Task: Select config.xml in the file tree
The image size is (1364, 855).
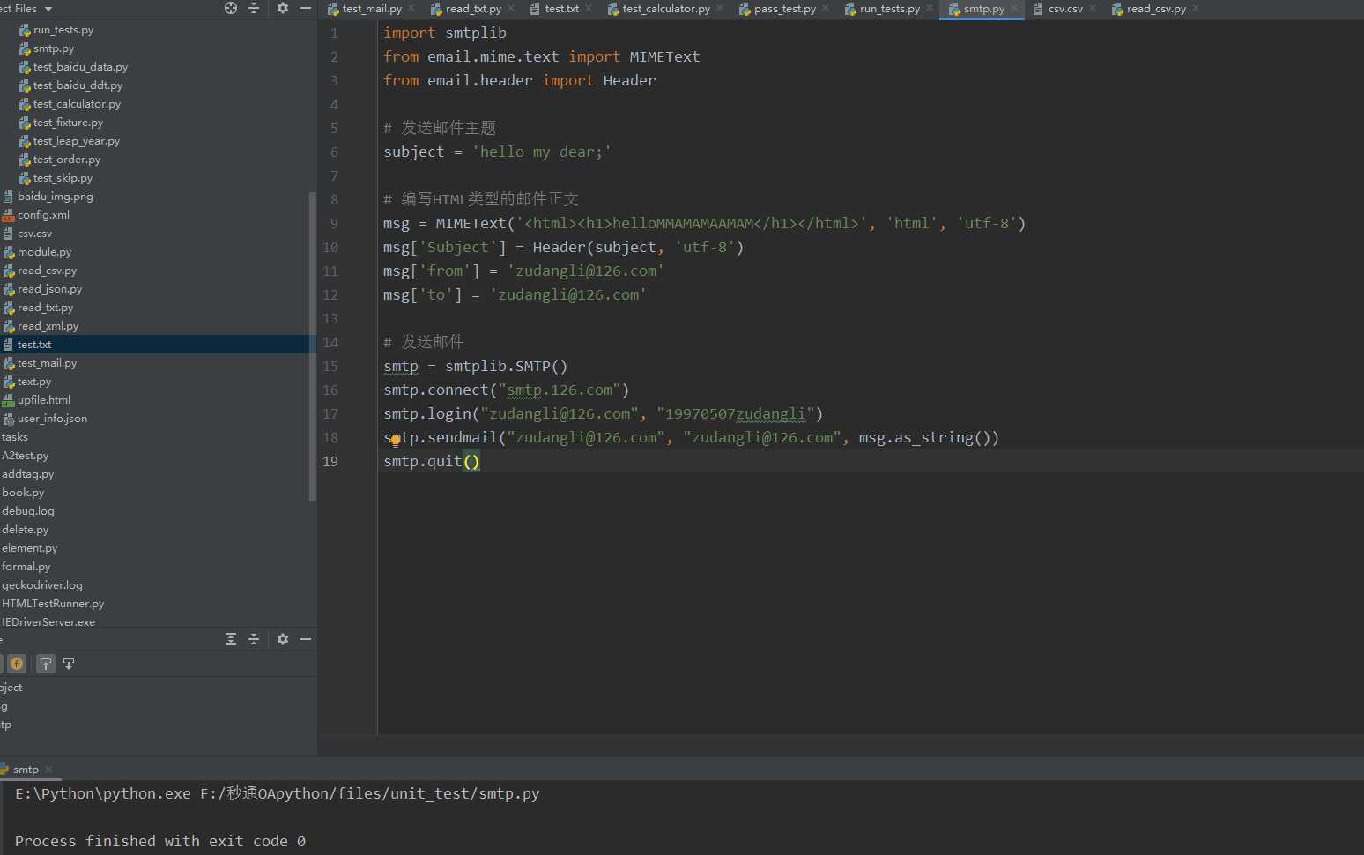Action: tap(43, 215)
